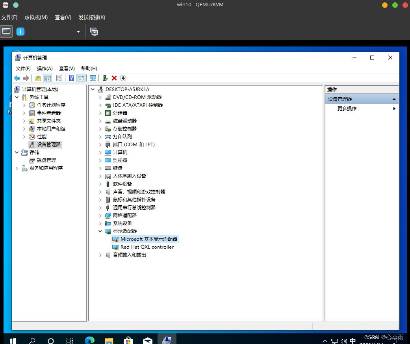
Task: Select 磁盘管理 in the left tree
Action: point(46,160)
